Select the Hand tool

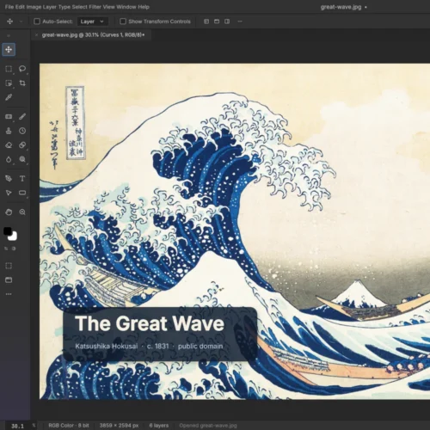point(9,212)
